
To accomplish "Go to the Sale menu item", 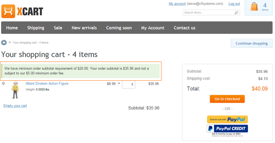I will pos(58,28).
